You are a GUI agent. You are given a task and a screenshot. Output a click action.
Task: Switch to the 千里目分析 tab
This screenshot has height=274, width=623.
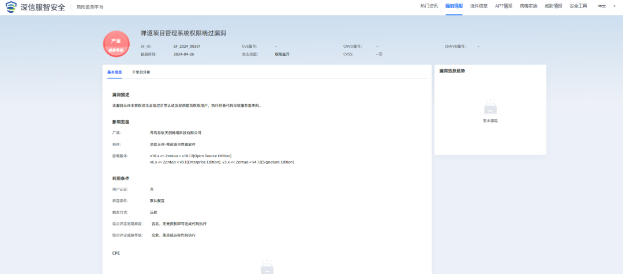pos(141,72)
